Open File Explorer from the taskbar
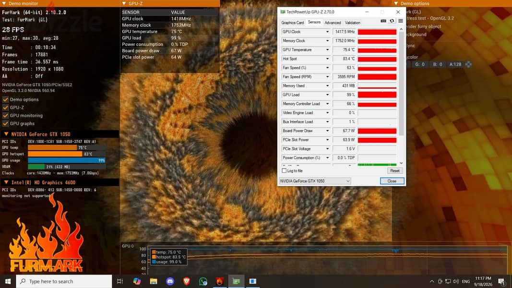The height and width of the screenshot is (288, 512). click(154, 281)
